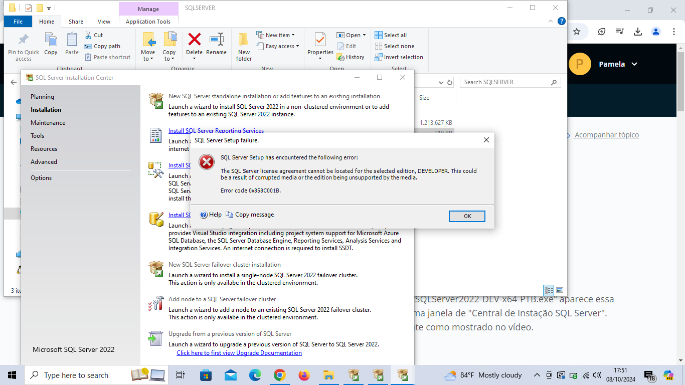Select Options in Installation Center sidebar
The image size is (685, 385).
(x=41, y=178)
